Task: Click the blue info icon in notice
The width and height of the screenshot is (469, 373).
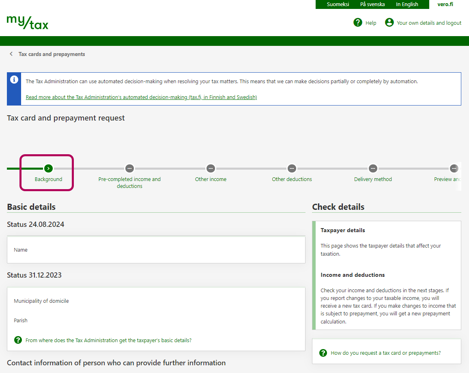Action: 14,80
